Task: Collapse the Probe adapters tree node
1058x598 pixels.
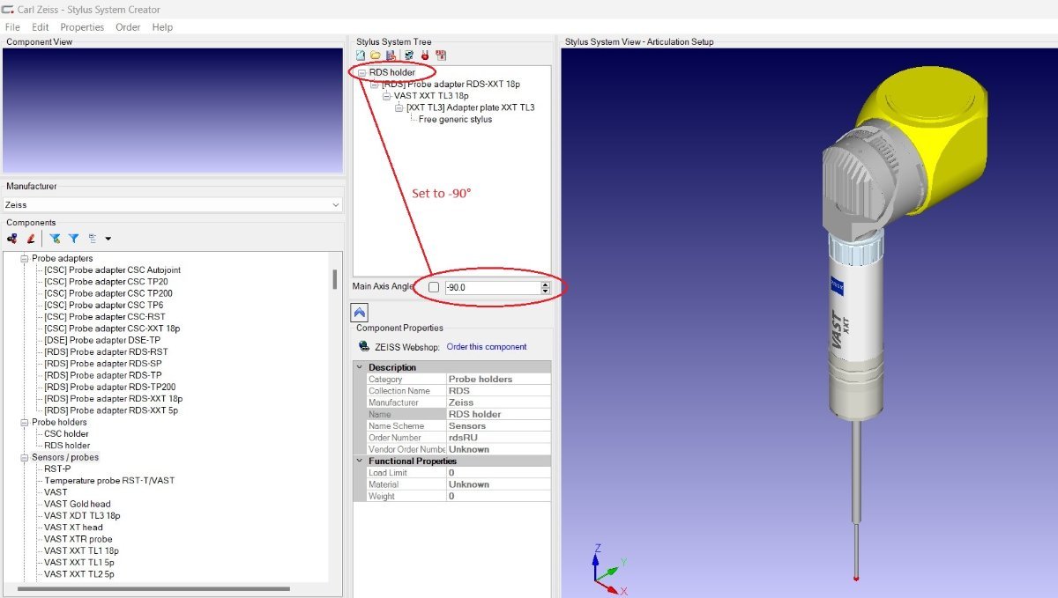Action: pyautogui.click(x=25, y=259)
